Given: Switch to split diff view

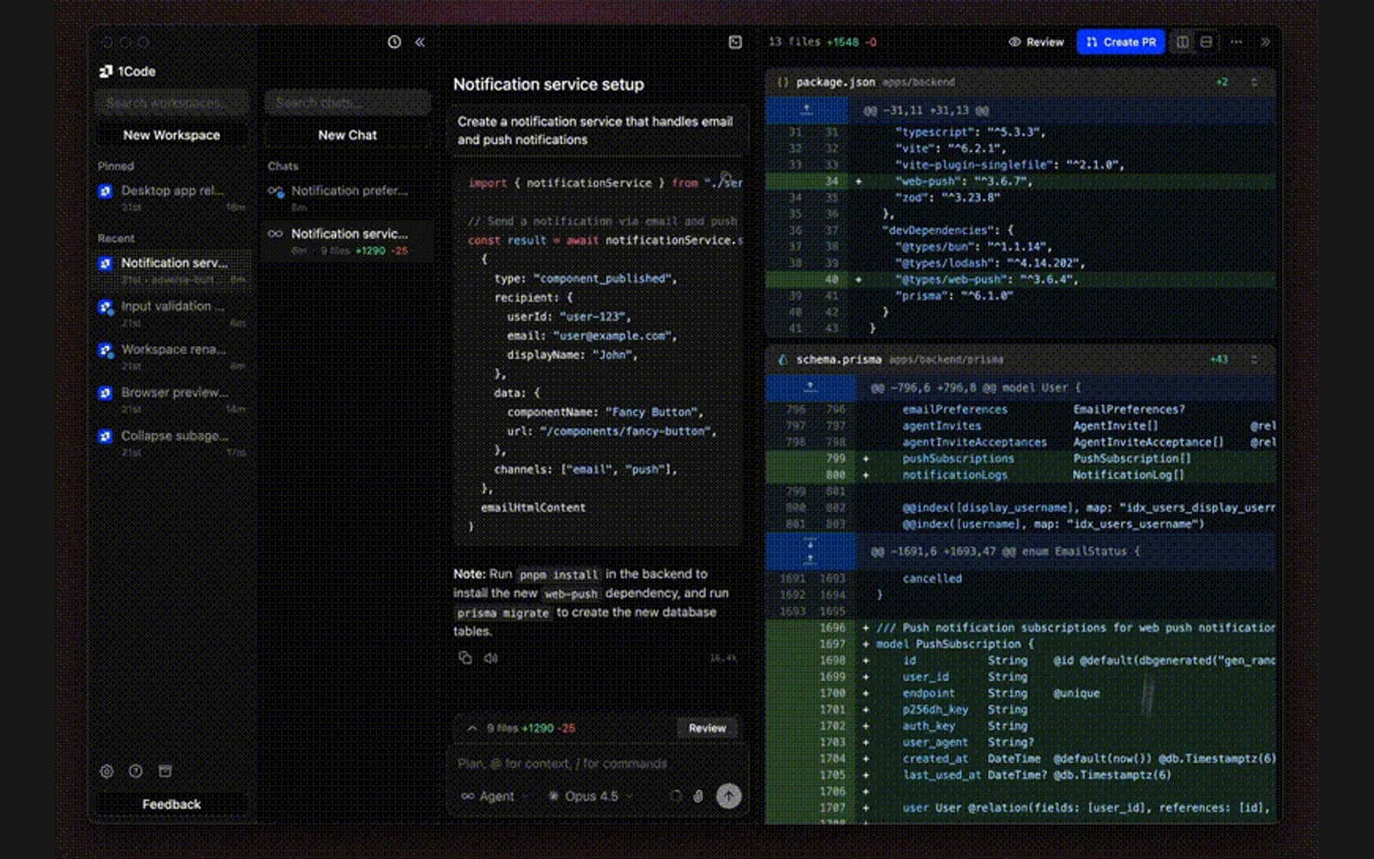Looking at the screenshot, I should click(x=1182, y=42).
